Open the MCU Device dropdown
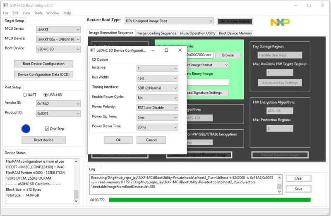This screenshot has height=216, width=331. click(x=58, y=39)
